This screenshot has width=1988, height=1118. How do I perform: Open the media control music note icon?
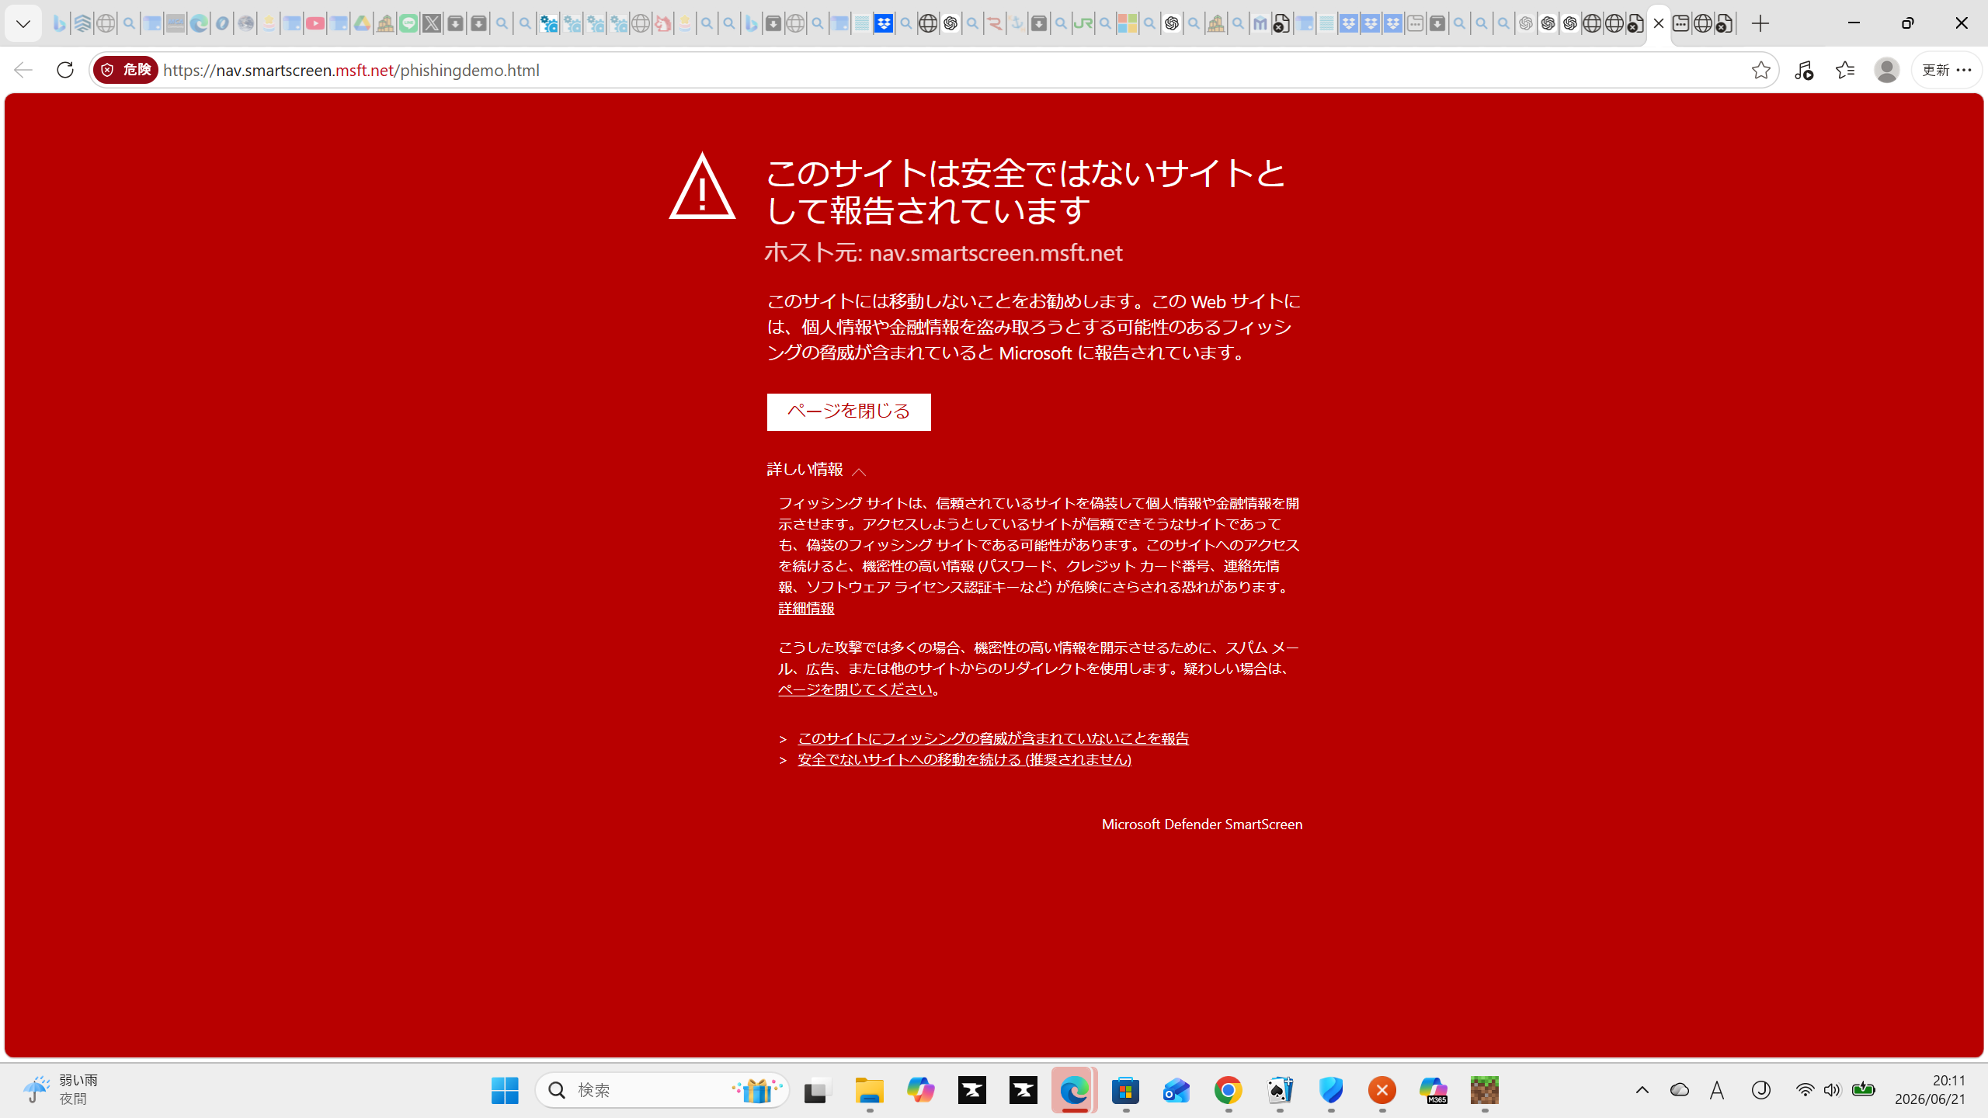1803,70
